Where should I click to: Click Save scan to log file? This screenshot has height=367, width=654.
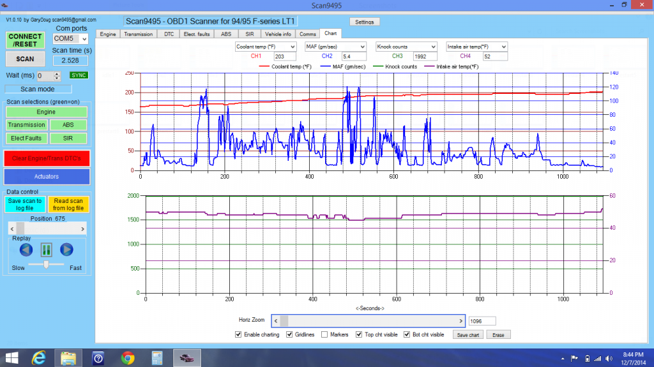click(x=25, y=204)
